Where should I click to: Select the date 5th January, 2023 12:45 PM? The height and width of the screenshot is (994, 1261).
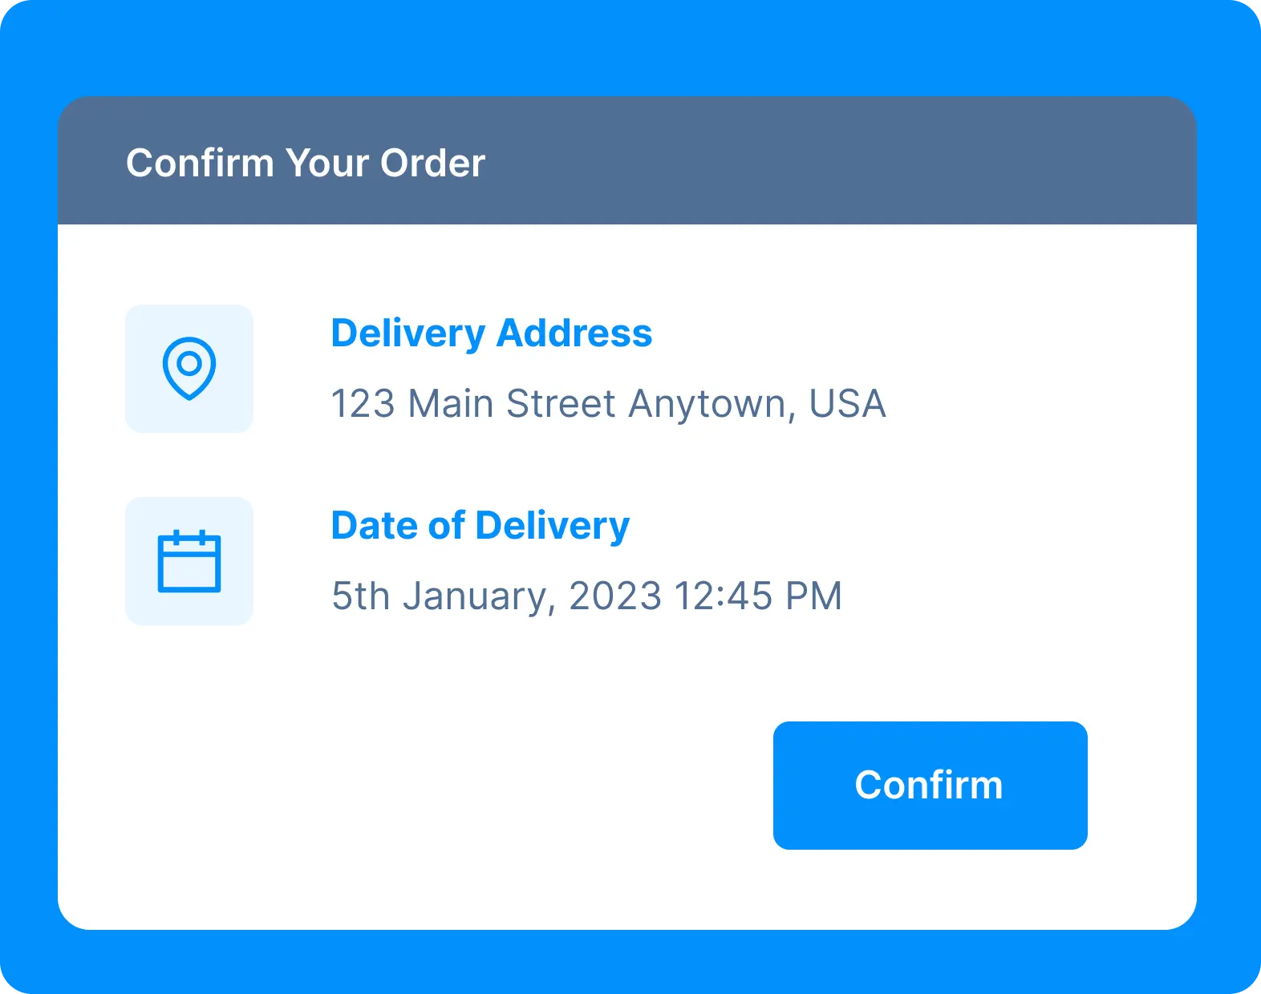(587, 595)
